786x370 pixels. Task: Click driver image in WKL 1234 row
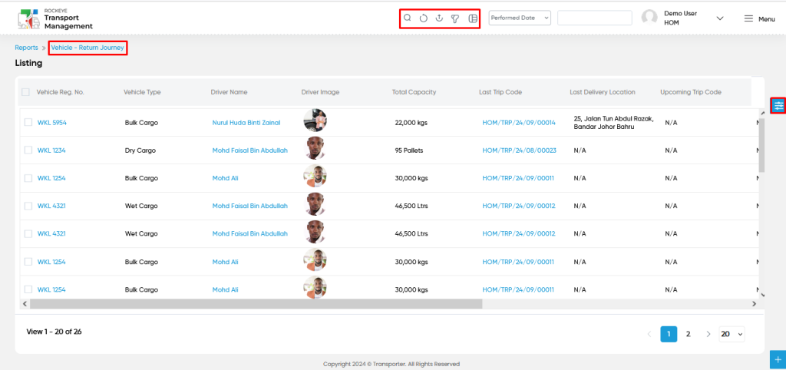[x=315, y=149]
